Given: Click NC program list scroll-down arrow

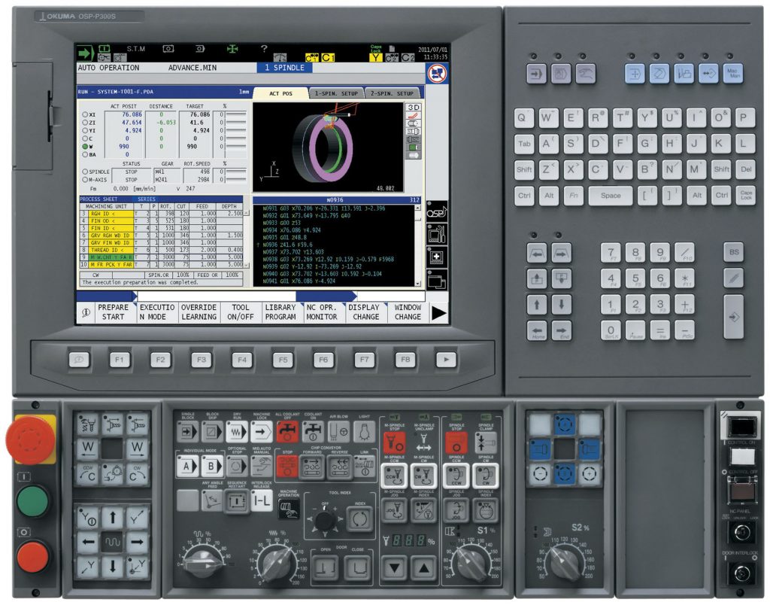Looking at the screenshot, I should point(418,284).
